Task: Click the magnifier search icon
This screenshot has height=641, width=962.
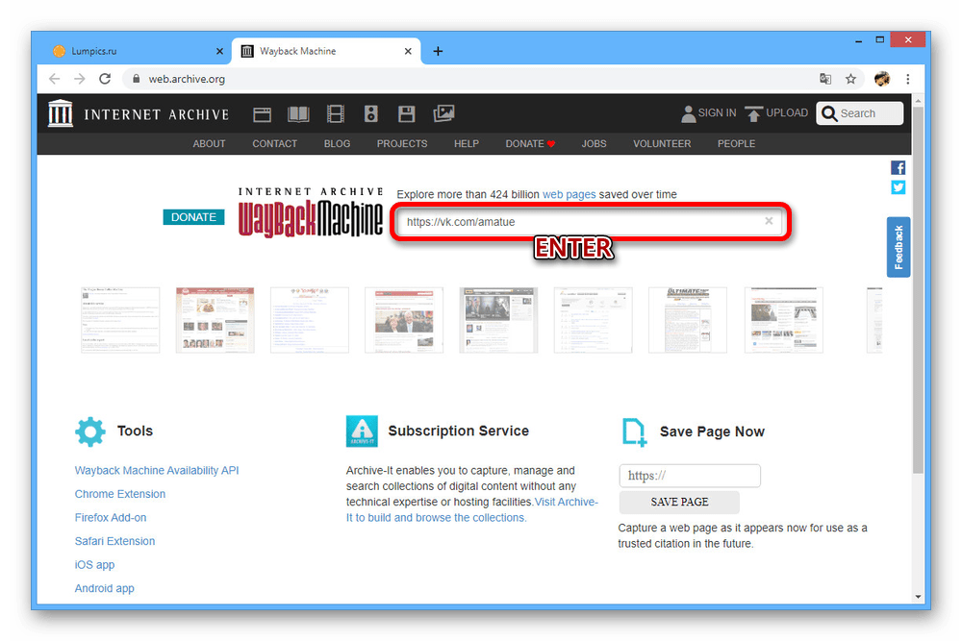Action: 829,113
